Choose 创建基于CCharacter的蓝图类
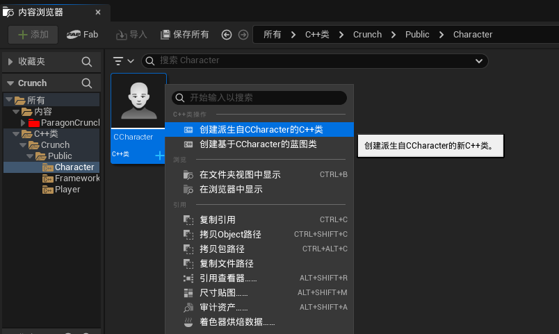Screen dimensions: 559x334 coord(259,144)
